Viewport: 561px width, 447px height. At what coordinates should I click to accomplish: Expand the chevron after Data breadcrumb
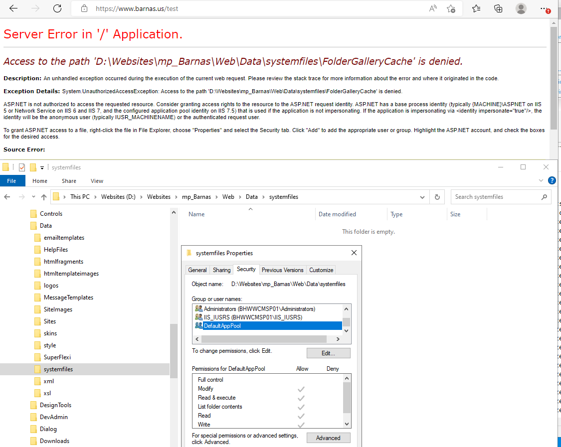point(263,197)
